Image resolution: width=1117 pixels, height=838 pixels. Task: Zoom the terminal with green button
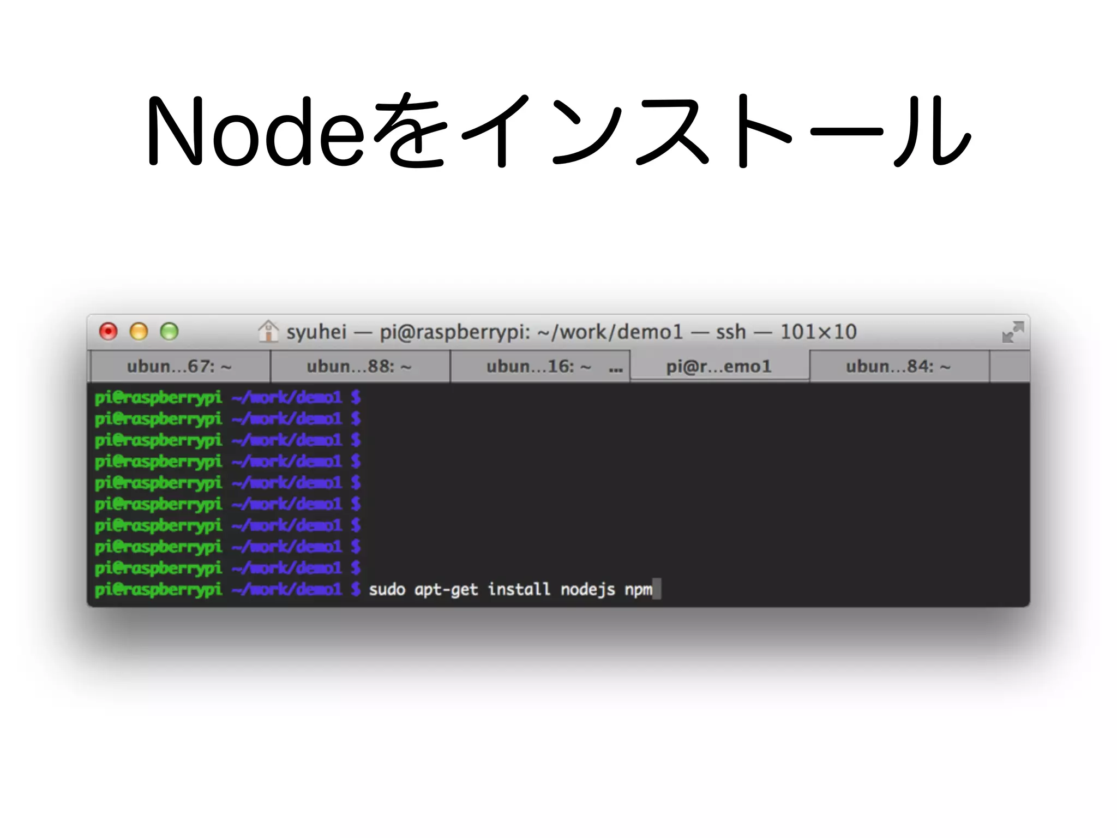point(170,331)
